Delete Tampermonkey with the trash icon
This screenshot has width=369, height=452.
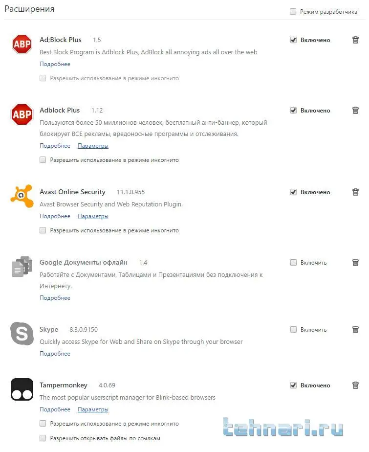[x=355, y=385]
